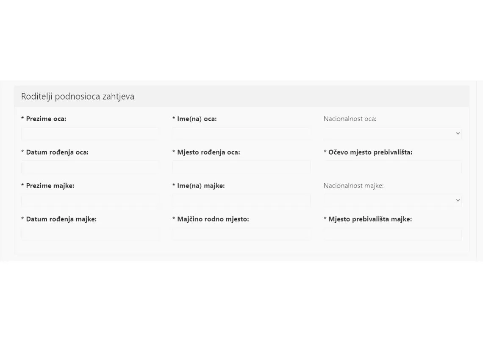Click the 'Nacionalnost majke:' label text
483x362 pixels.
(353, 186)
